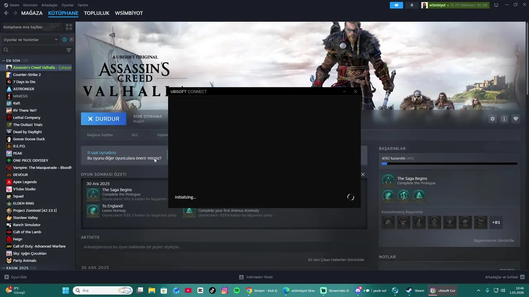Open the Windows Start menu
Viewport: 529px width, 297px height.
pyautogui.click(x=65, y=290)
